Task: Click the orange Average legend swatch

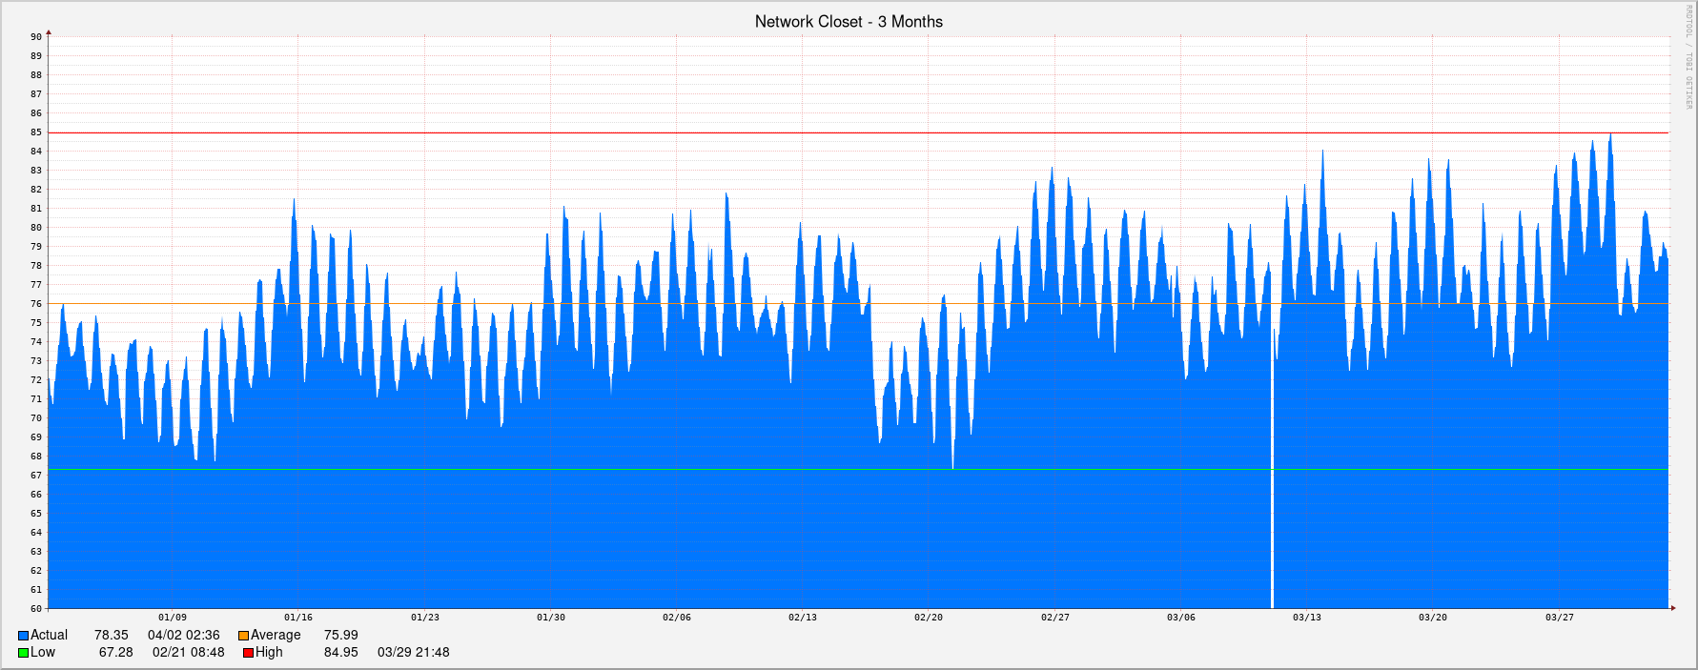Action: [x=243, y=636]
